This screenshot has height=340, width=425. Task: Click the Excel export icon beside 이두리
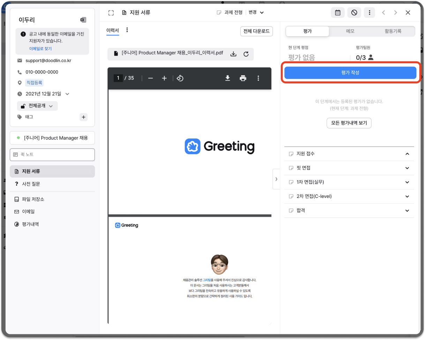(x=83, y=20)
